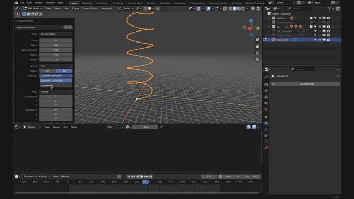Image resolution: width=354 pixels, height=199 pixels.
Task: Open the Object Data curve tab icon
Action: click(x=266, y=142)
